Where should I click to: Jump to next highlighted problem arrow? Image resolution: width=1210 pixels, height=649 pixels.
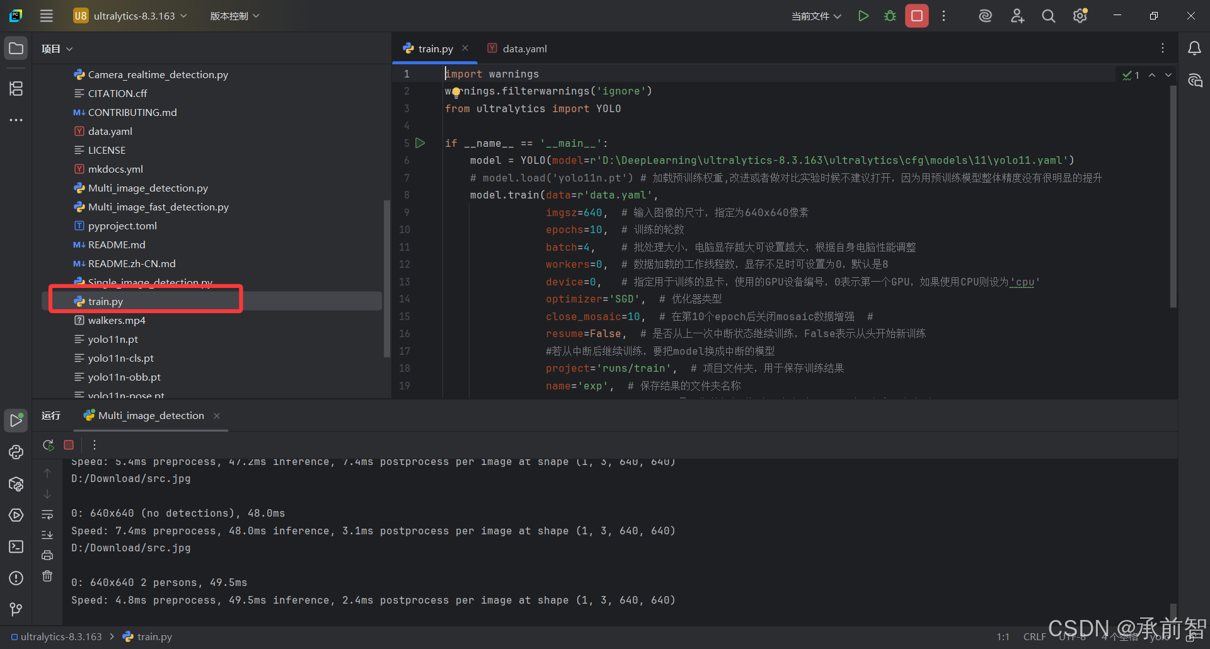tap(1168, 75)
